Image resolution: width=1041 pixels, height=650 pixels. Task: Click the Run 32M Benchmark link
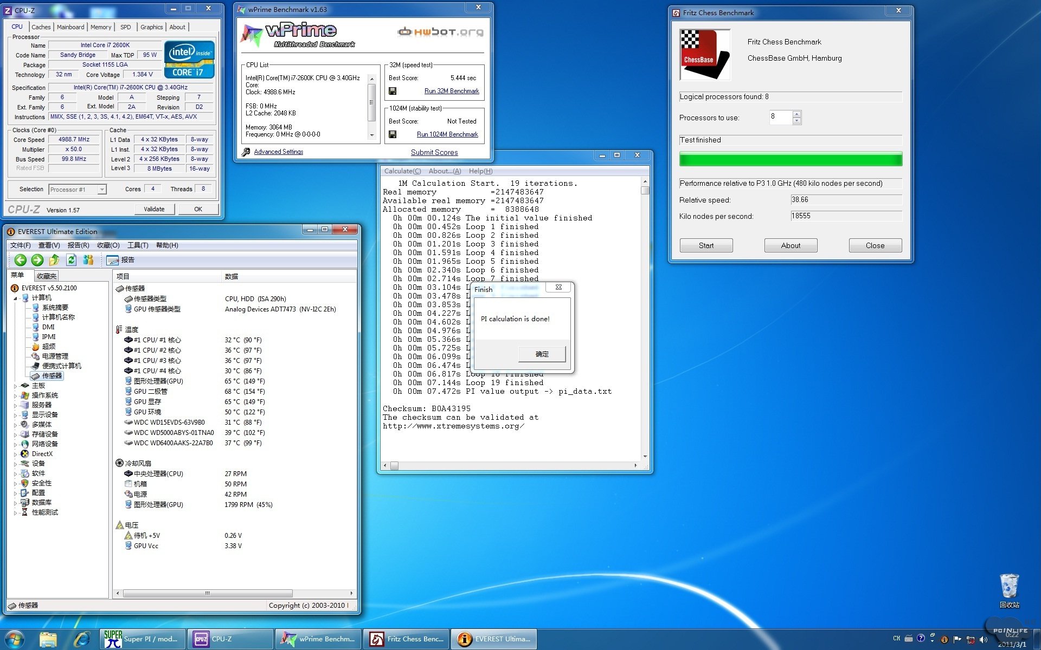pos(452,91)
